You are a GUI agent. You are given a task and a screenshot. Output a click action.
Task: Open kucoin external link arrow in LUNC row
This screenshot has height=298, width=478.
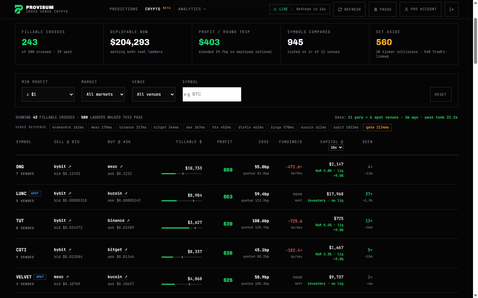click(126, 193)
